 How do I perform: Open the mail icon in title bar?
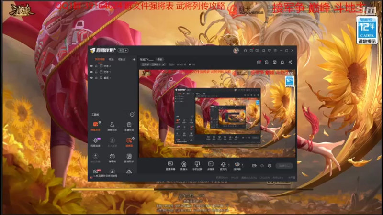(251, 51)
